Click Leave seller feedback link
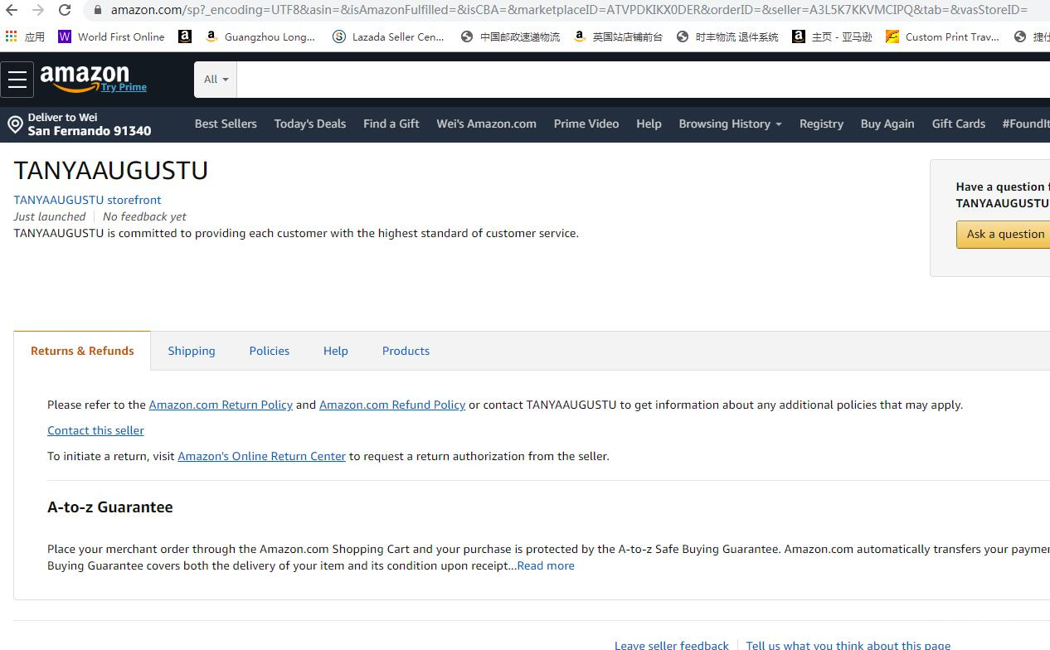The width and height of the screenshot is (1050, 650). (672, 645)
